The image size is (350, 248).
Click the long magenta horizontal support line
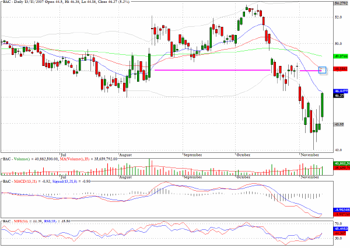pos(212,70)
